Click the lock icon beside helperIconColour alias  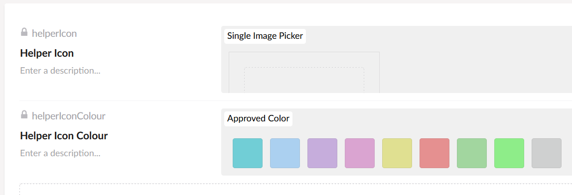click(24, 115)
